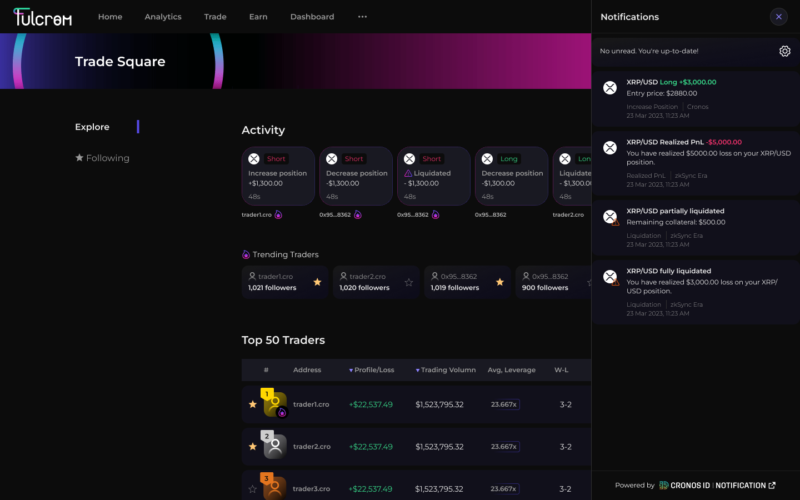
Task: Click the silver rank 2 trader avatar
Action: tap(274, 446)
